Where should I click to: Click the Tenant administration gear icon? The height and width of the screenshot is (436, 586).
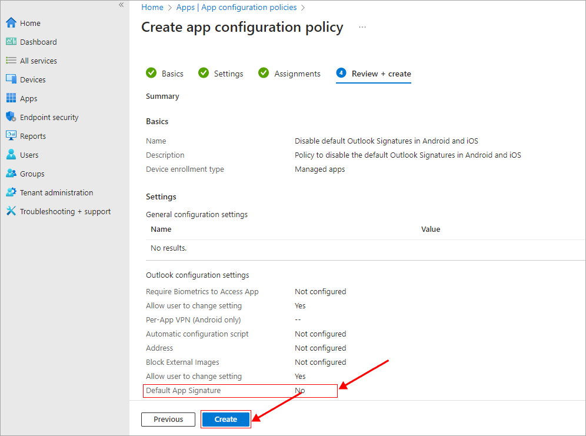[x=11, y=192]
